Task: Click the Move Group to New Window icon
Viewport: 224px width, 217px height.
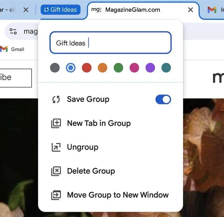Action: click(56, 195)
